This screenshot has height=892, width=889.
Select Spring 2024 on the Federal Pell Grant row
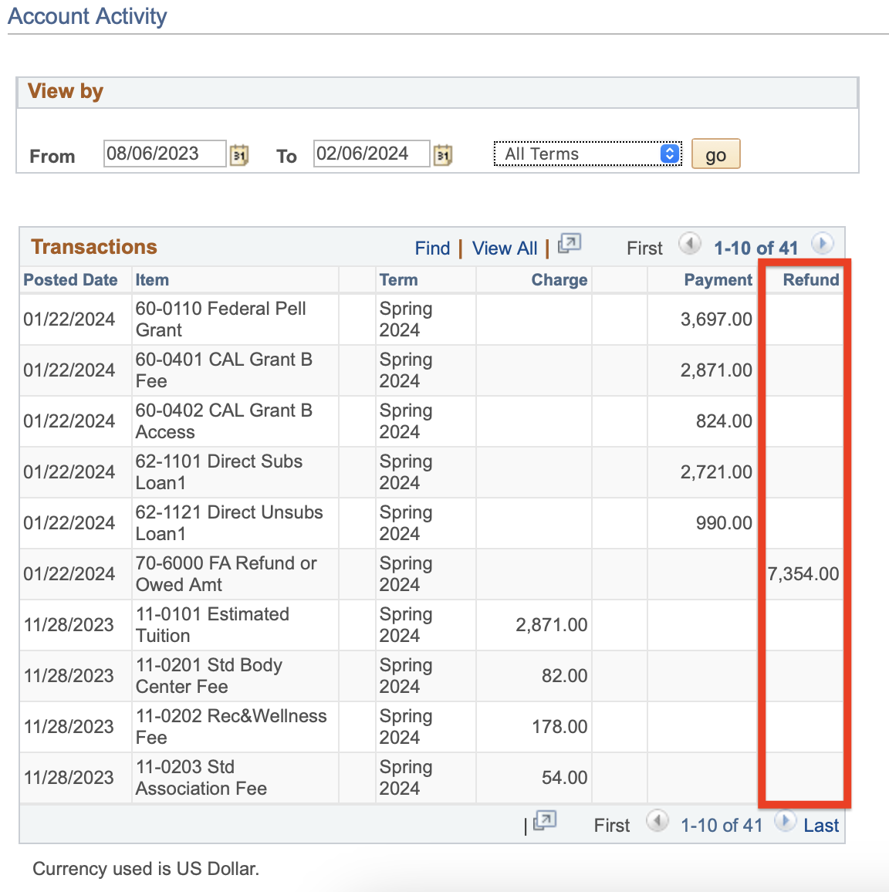click(x=407, y=319)
